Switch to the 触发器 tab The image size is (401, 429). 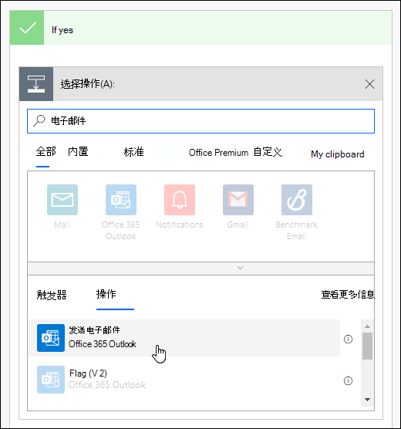click(52, 295)
